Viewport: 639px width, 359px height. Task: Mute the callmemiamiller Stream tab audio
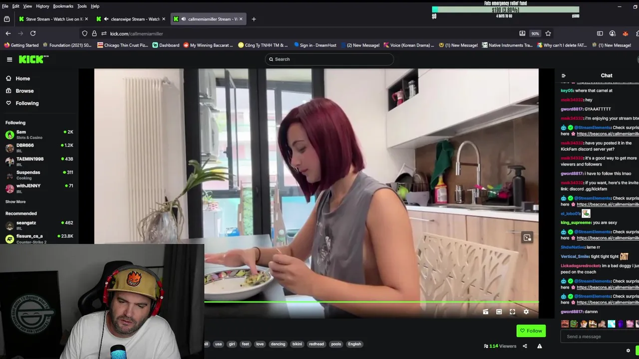coord(184,19)
